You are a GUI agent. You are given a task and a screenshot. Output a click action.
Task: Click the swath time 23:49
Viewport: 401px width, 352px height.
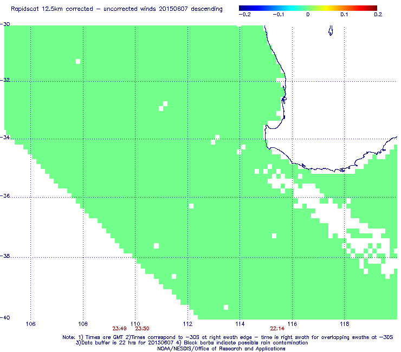[x=119, y=329]
